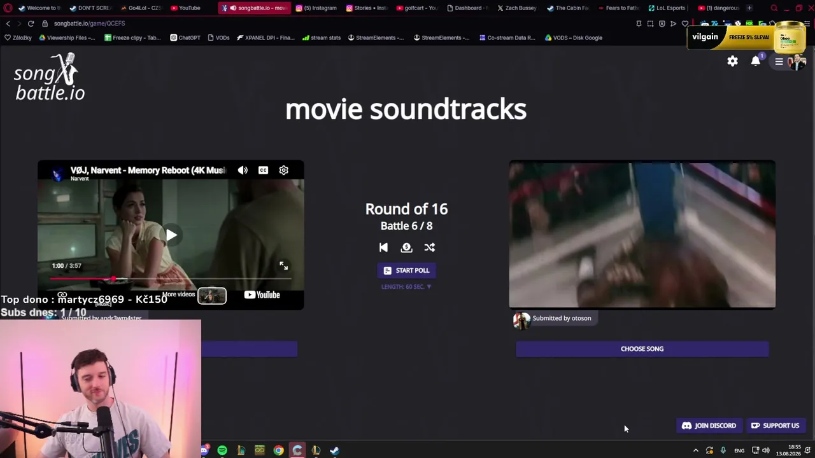Open Google Chrome from the taskbar

278,450
